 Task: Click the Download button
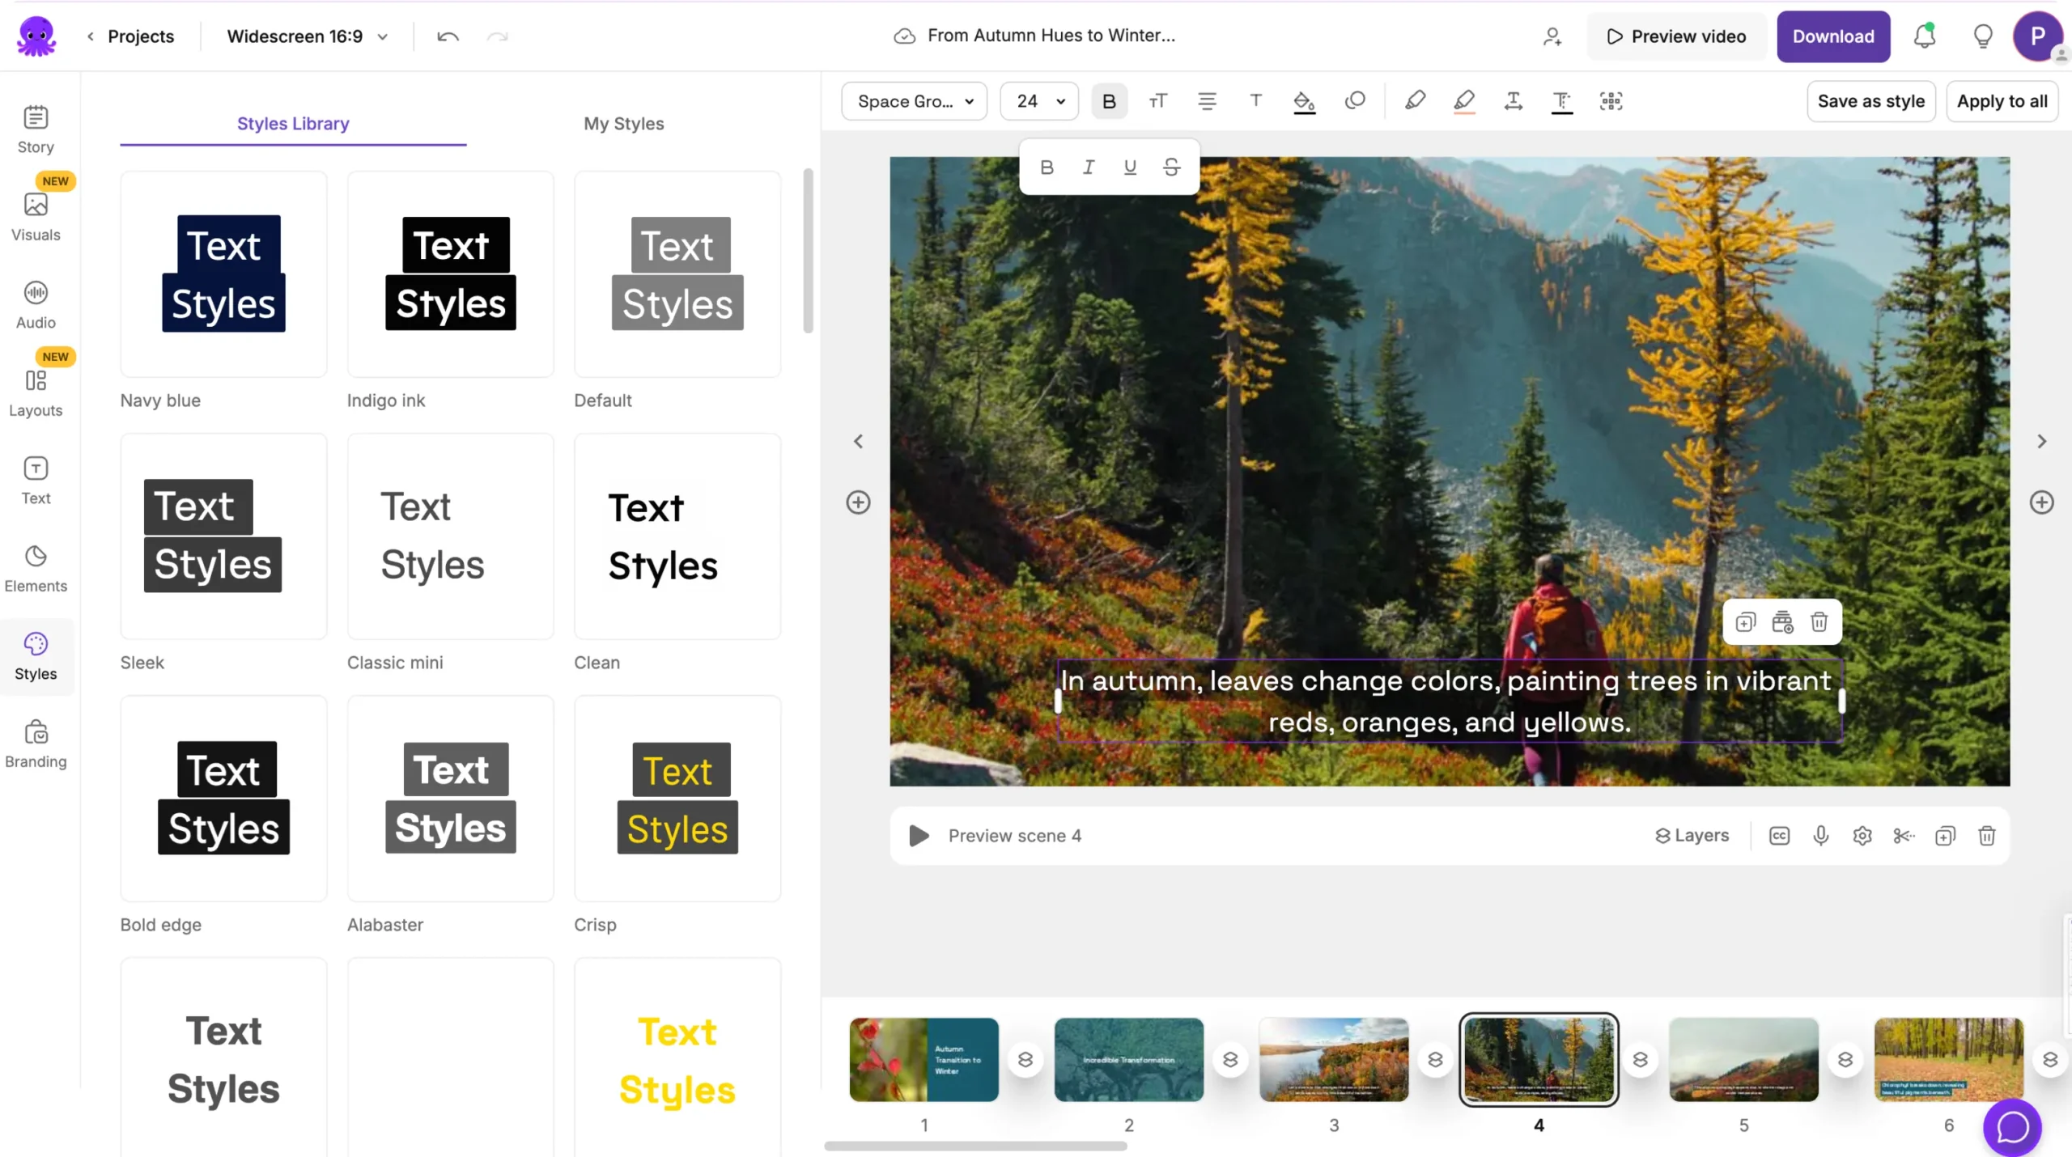click(1833, 36)
